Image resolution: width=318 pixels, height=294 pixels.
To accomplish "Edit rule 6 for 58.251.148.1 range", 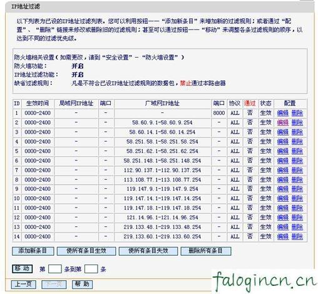I will (283, 160).
